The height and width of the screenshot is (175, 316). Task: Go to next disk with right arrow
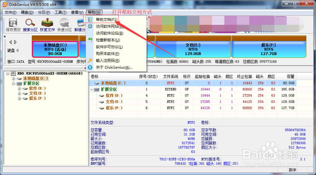coord(15,42)
